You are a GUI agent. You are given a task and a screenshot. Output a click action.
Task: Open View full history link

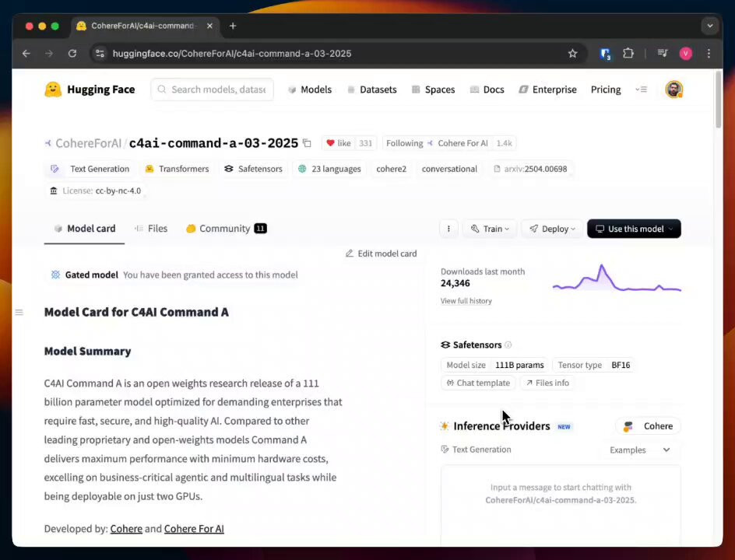466,301
